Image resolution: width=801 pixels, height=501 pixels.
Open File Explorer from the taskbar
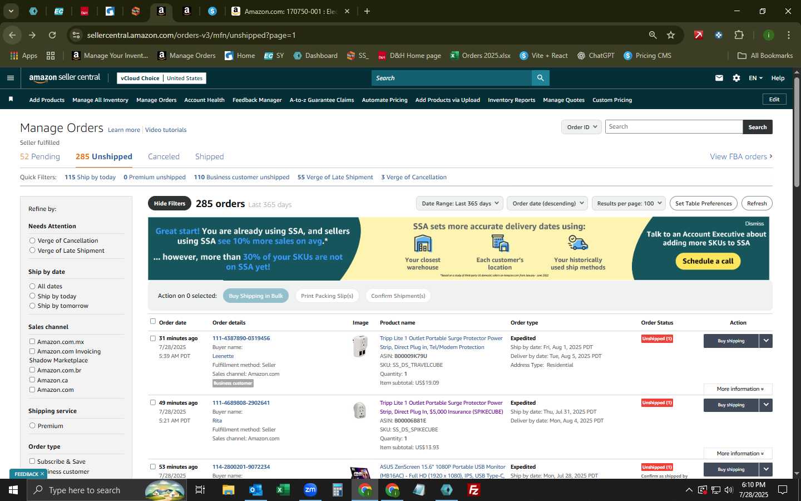(x=229, y=490)
